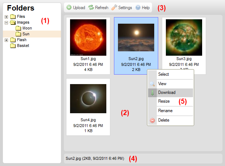Click the Help question mark icon
225x166 pixels.
138,8
